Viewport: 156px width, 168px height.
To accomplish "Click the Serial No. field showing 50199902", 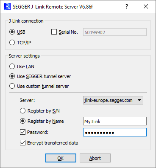I will point(115,32).
